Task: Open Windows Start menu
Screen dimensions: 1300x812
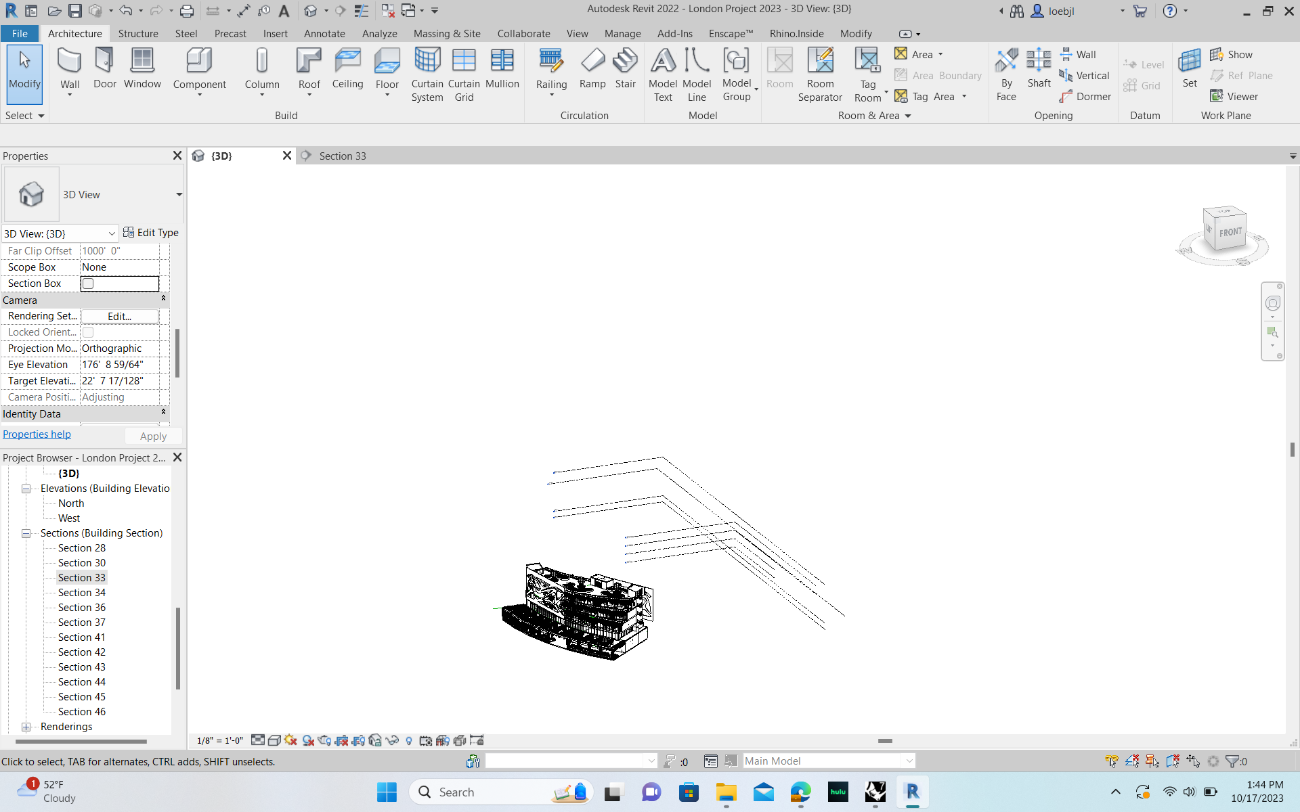Action: [387, 792]
